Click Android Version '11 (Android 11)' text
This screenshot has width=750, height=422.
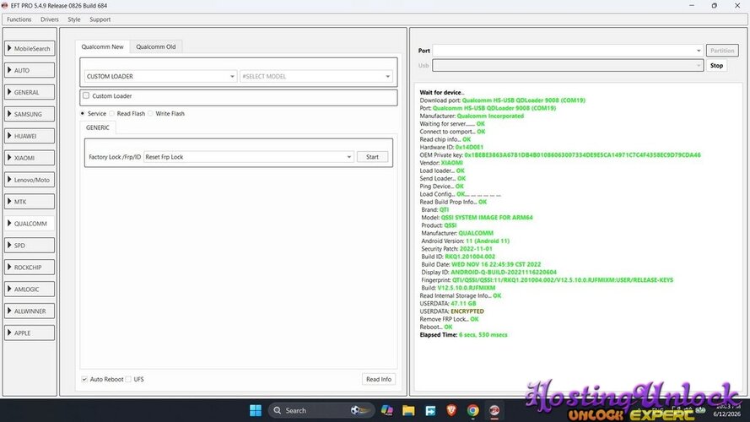pos(488,241)
